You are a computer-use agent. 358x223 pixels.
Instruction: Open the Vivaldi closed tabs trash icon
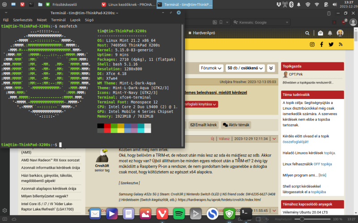(x=329, y=13)
